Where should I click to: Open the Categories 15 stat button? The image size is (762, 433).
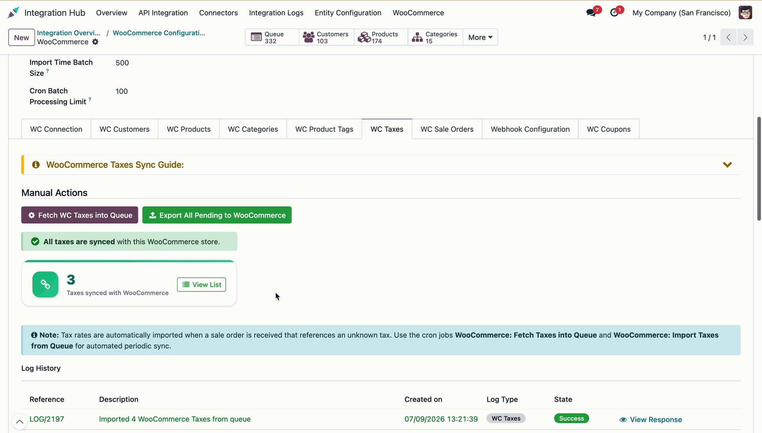tap(435, 37)
